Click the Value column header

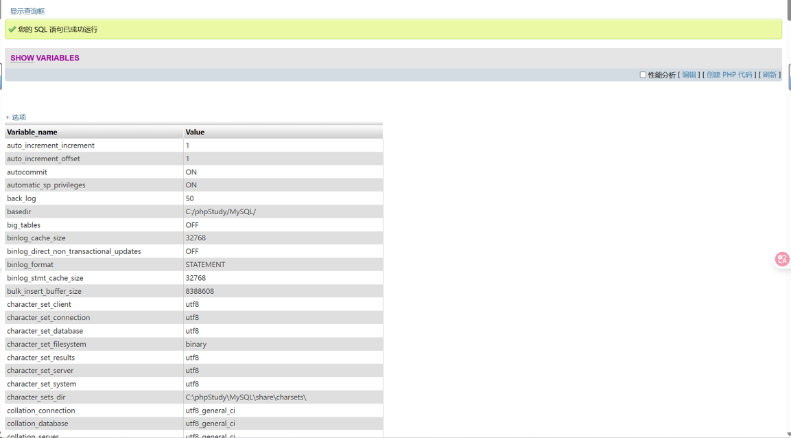(195, 132)
